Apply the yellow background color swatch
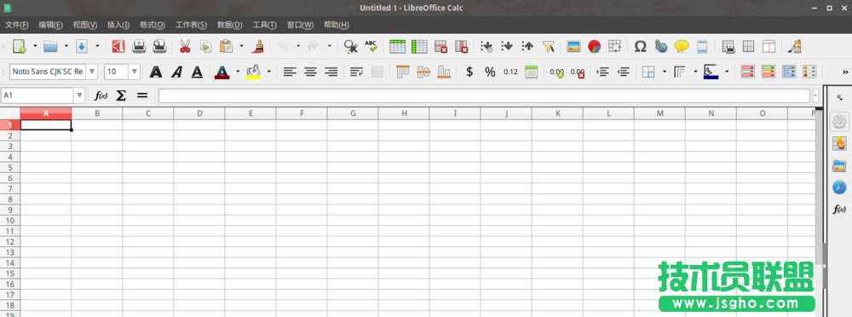 (x=253, y=72)
